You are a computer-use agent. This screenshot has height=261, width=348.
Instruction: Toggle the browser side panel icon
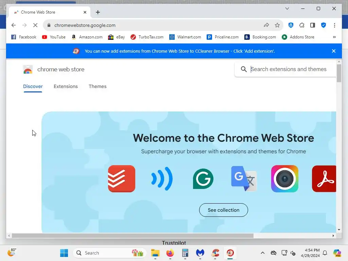click(313, 25)
